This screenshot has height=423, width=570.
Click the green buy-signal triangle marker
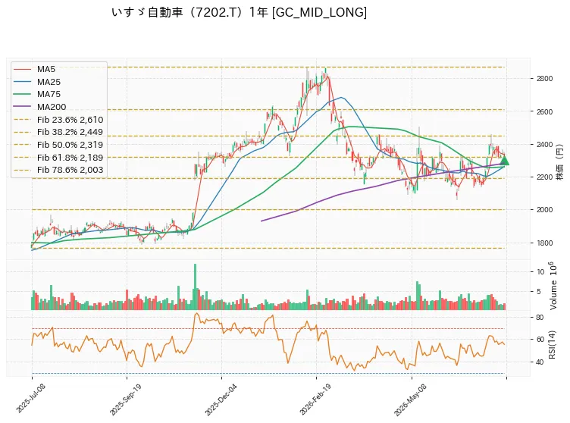click(x=504, y=161)
